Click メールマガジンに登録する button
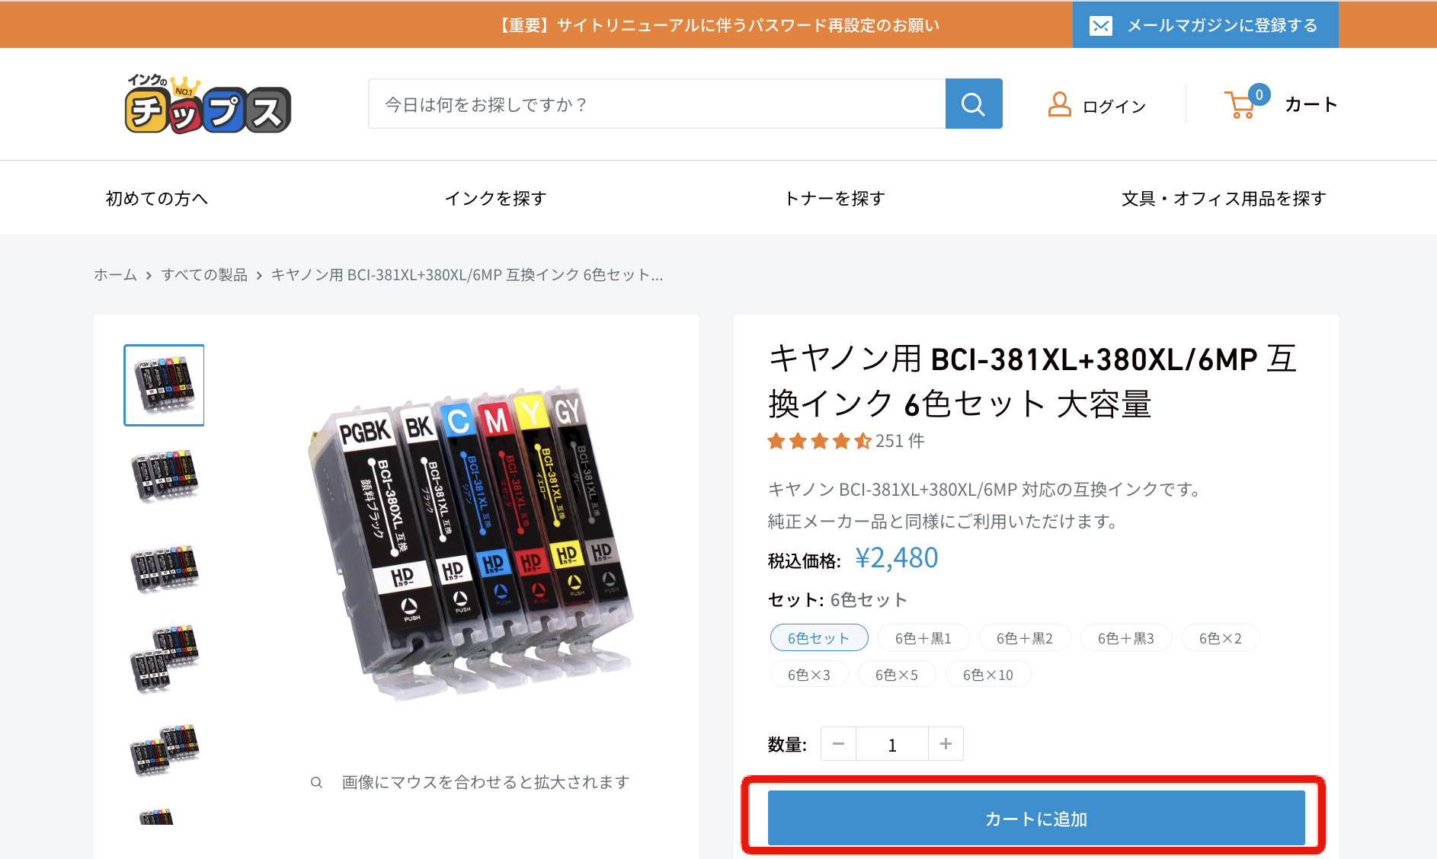The image size is (1437, 859). click(x=1205, y=25)
